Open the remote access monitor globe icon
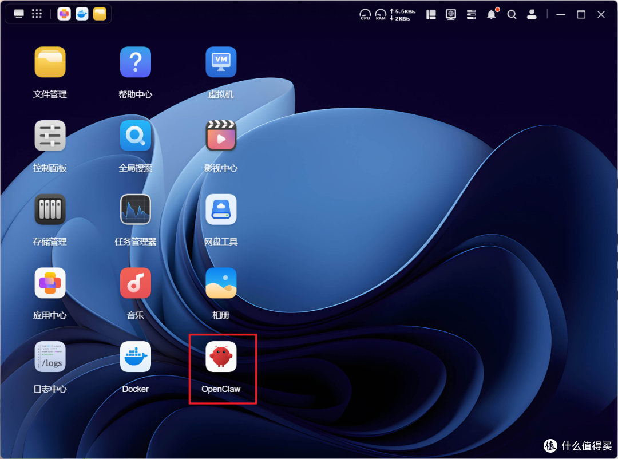Screen dimensions: 618x459 click(451, 14)
